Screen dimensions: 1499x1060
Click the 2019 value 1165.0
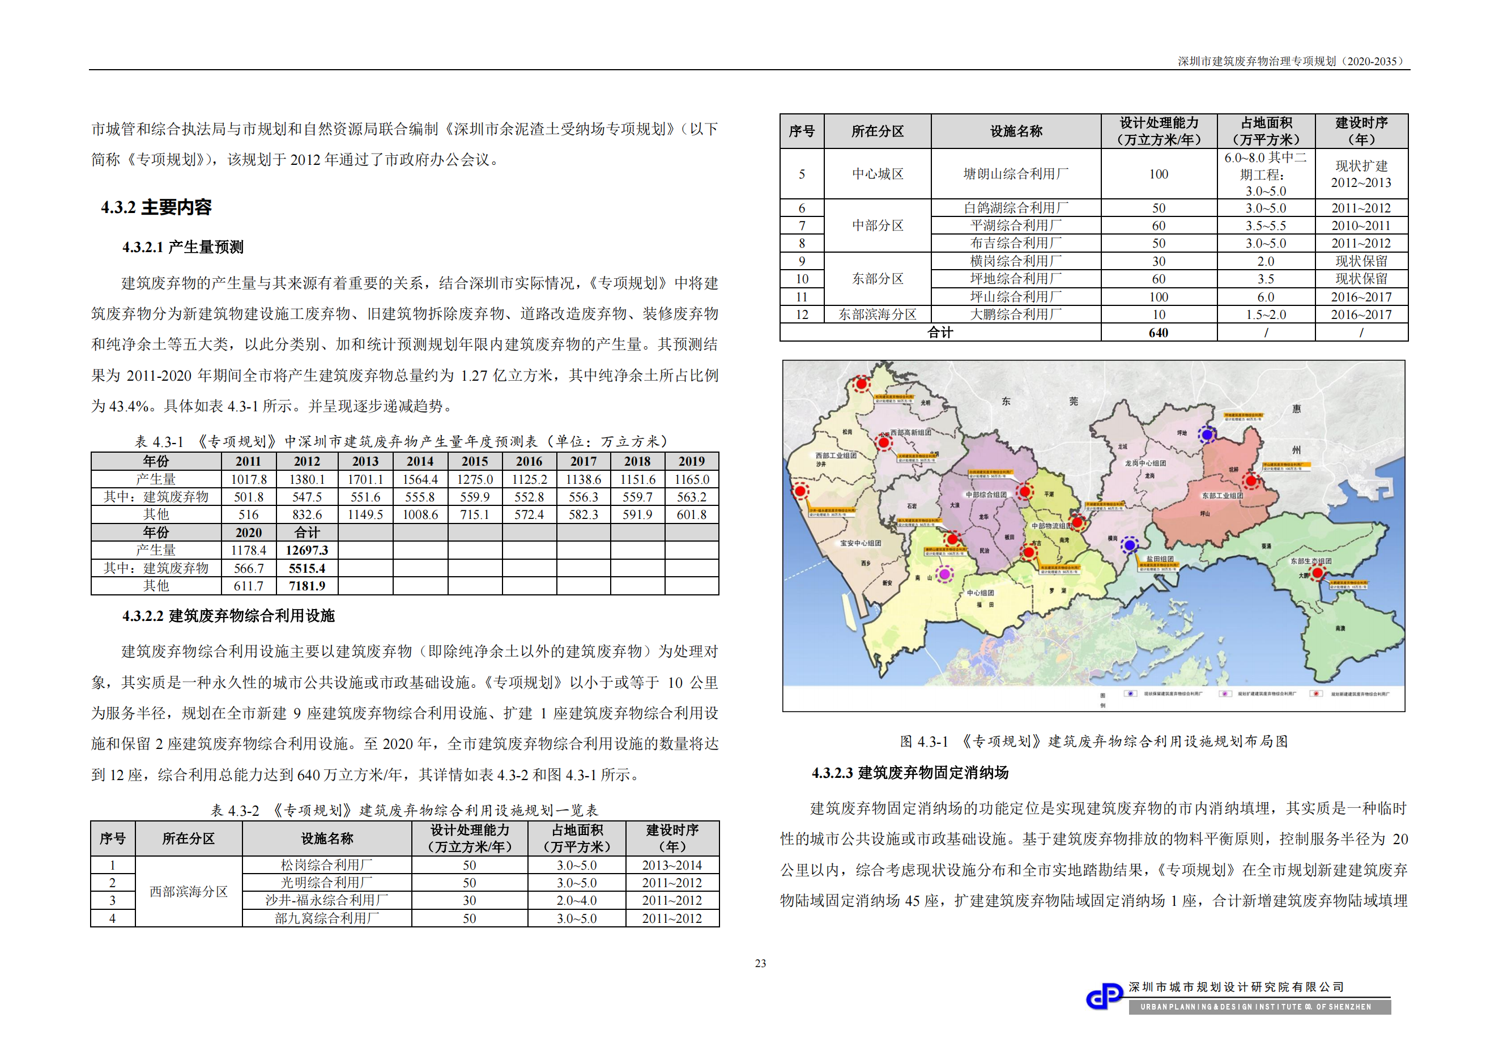pyautogui.click(x=692, y=479)
